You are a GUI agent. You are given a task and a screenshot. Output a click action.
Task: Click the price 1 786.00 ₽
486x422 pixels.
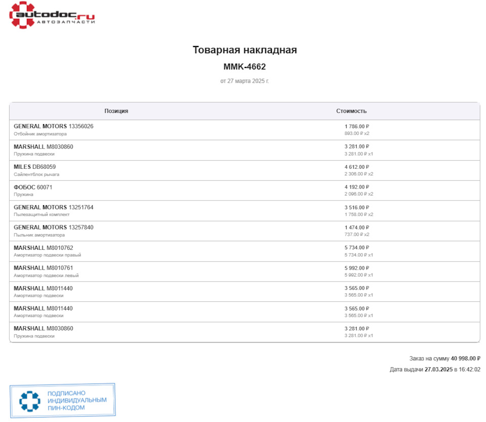tap(357, 127)
